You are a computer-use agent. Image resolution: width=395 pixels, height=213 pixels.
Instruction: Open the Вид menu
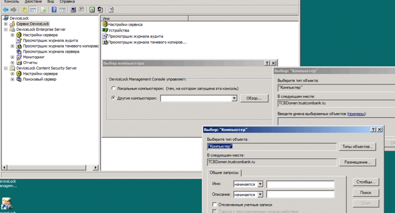[51, 2]
